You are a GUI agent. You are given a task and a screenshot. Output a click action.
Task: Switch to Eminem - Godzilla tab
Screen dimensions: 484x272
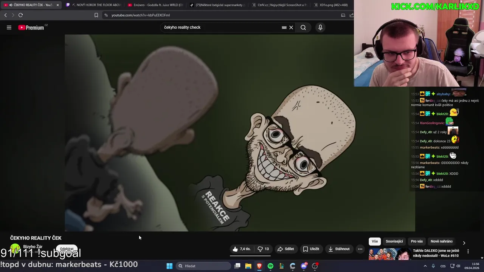click(x=155, y=5)
